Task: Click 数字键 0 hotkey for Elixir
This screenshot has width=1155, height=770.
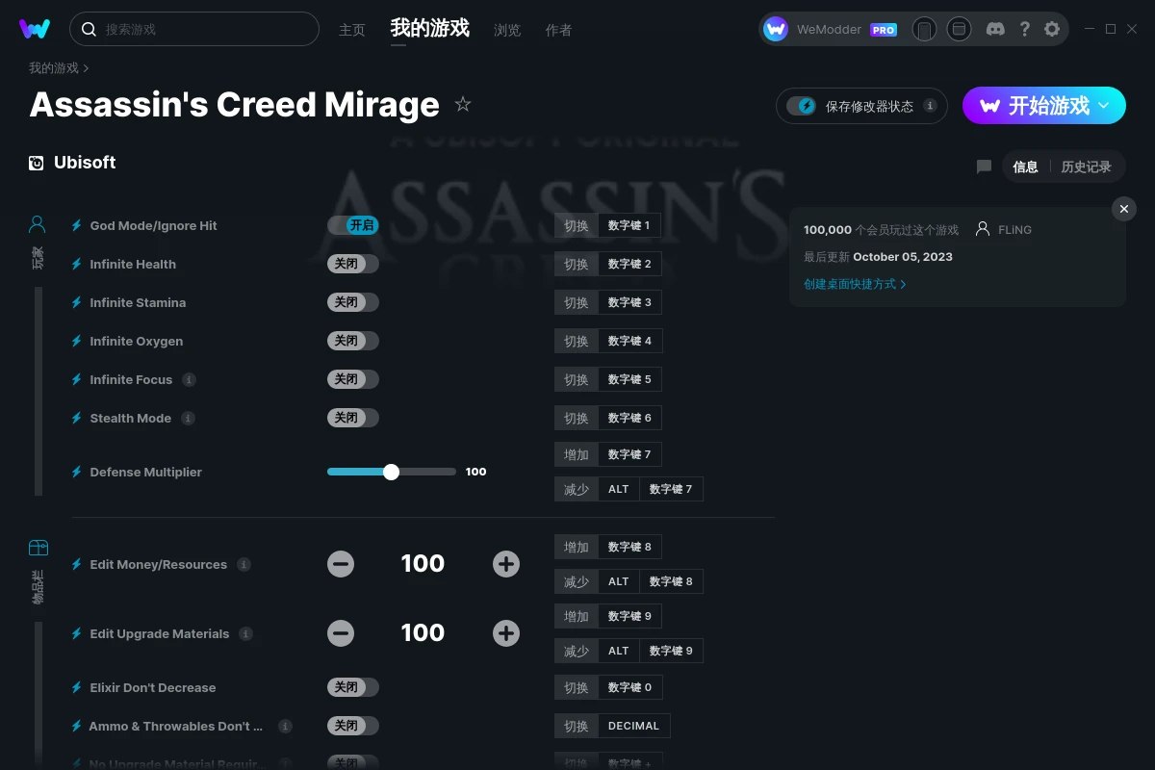Action: pyautogui.click(x=629, y=687)
